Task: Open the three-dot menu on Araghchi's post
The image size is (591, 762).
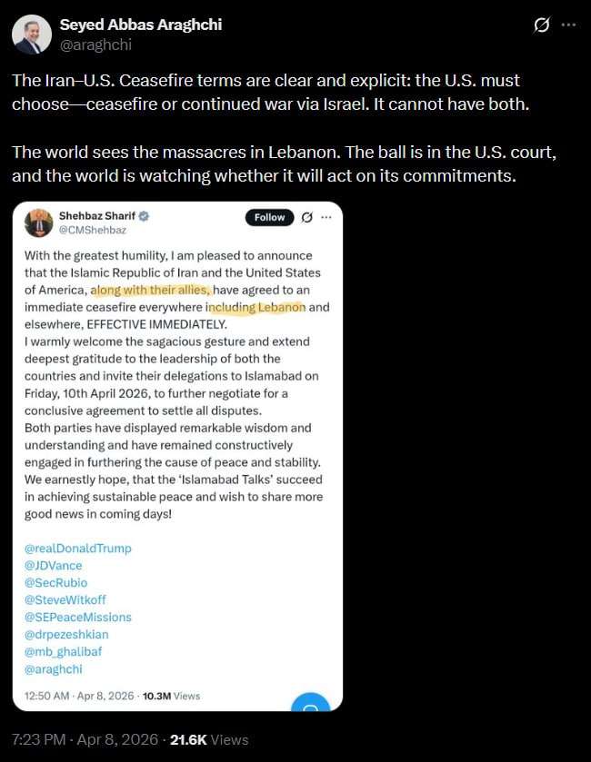Action: pyautogui.click(x=568, y=25)
